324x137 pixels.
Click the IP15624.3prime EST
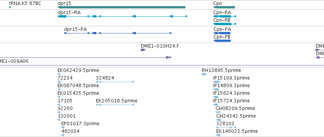pyautogui.click(x=215, y=97)
